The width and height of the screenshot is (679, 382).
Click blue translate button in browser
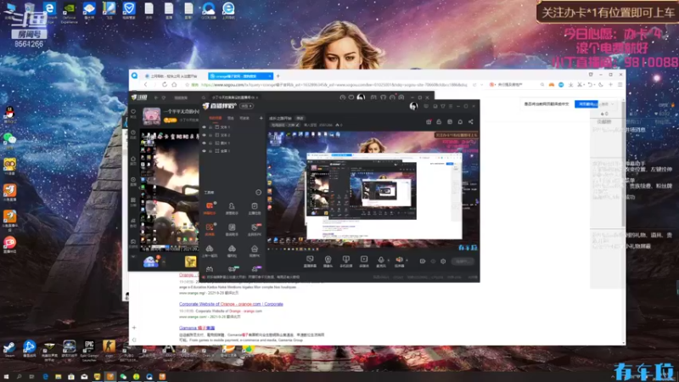click(x=586, y=104)
